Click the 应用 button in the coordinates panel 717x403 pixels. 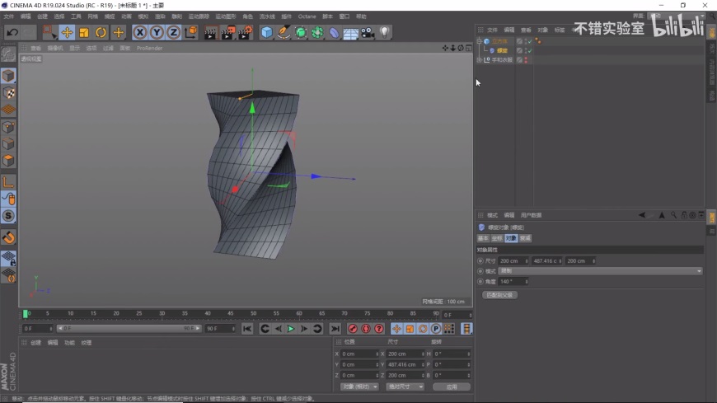(x=451, y=387)
